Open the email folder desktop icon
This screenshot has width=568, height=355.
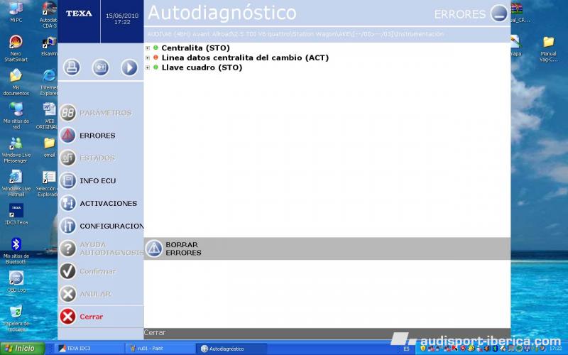pyautogui.click(x=49, y=148)
